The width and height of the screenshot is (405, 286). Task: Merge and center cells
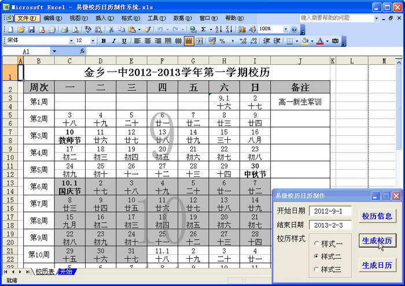(200, 41)
